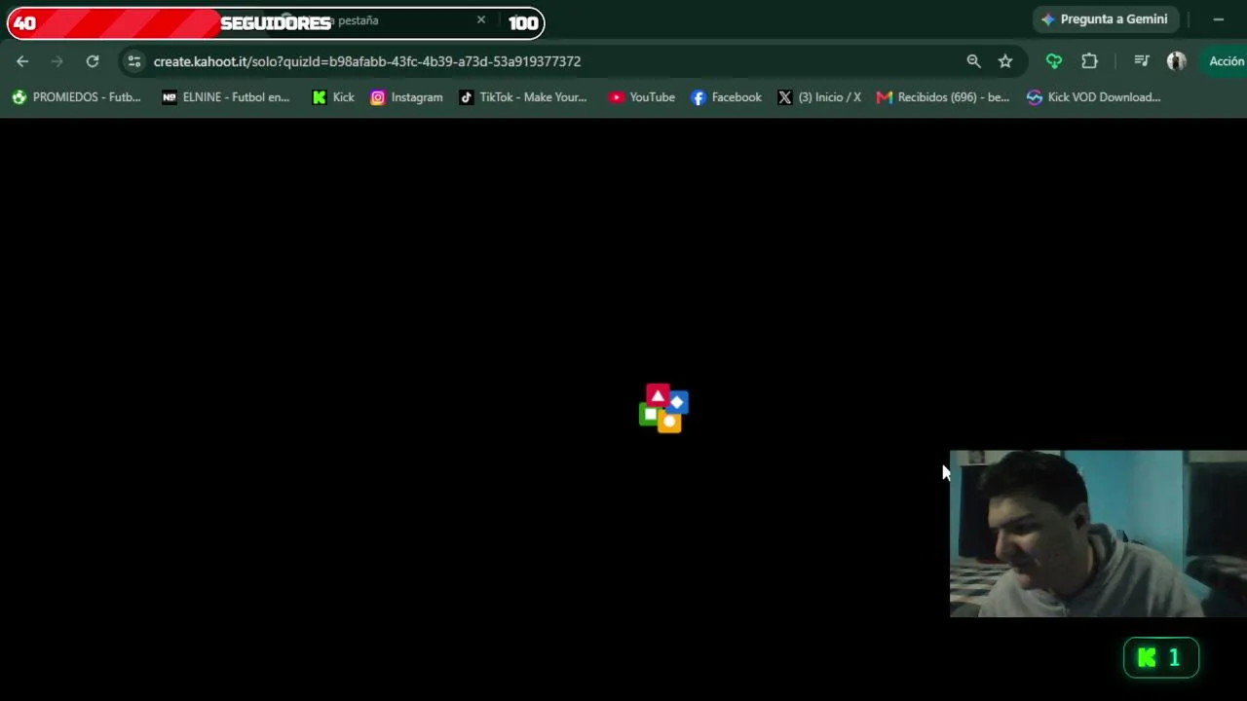Open the ELNINE Futbol bookmark
This screenshot has width=1247, height=701.
click(226, 97)
